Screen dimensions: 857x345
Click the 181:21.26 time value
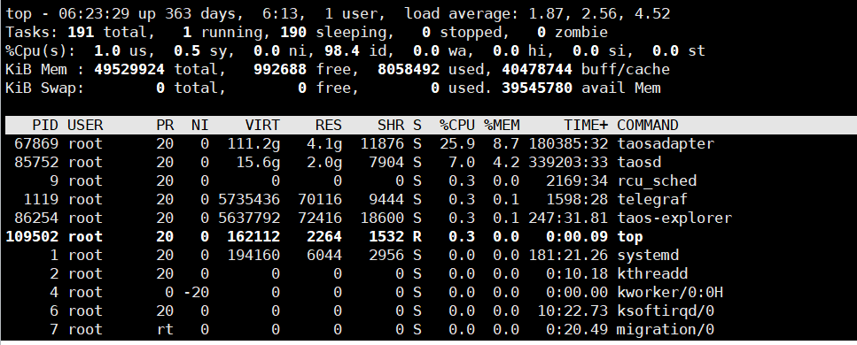point(568,256)
